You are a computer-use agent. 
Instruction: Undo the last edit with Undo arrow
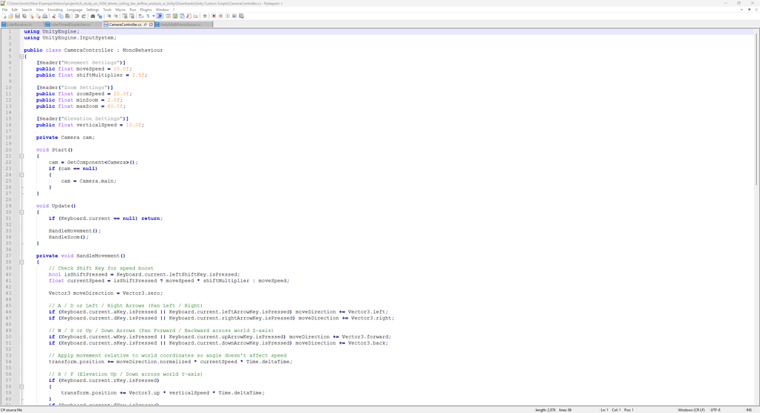click(76, 16)
